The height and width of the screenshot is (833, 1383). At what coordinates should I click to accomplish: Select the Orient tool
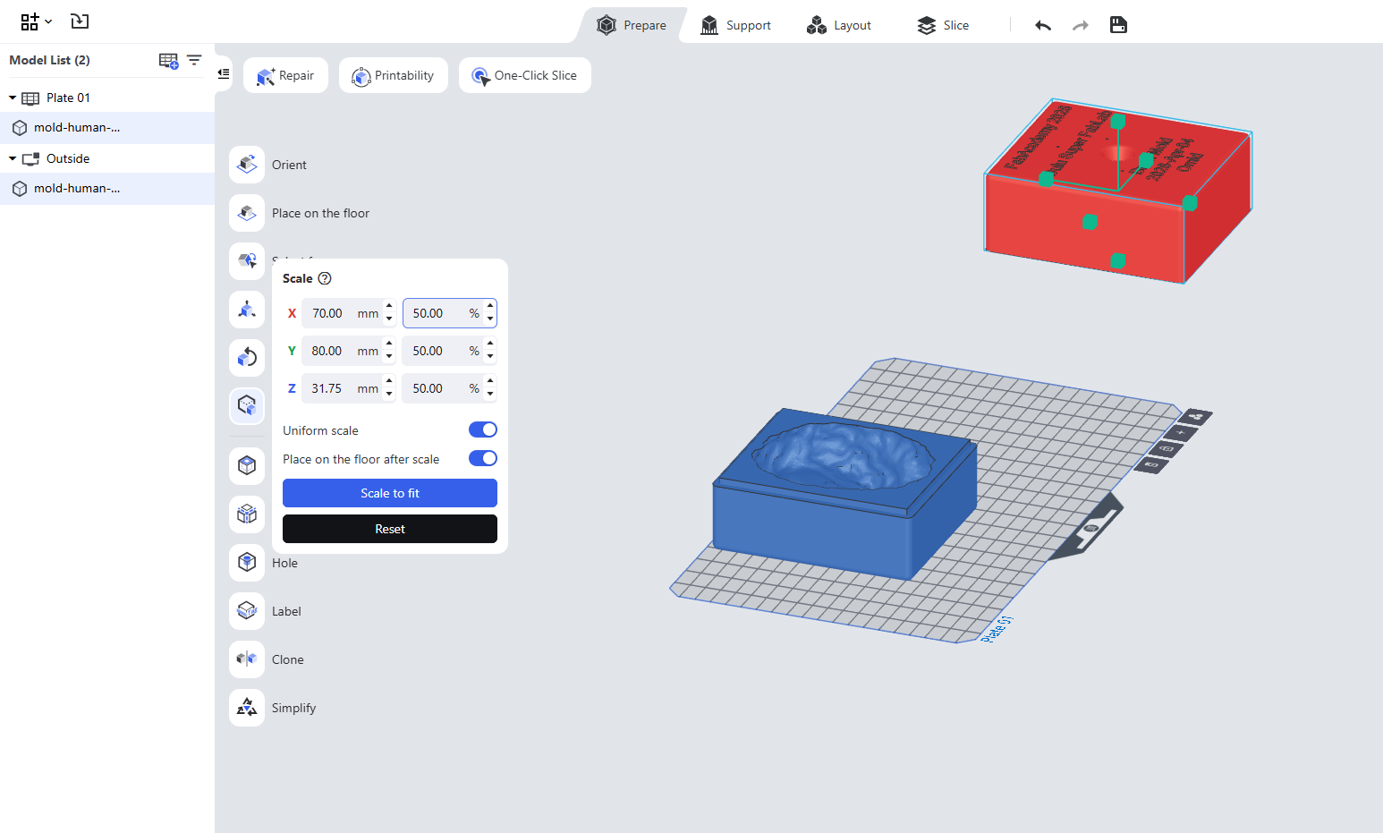(x=247, y=165)
